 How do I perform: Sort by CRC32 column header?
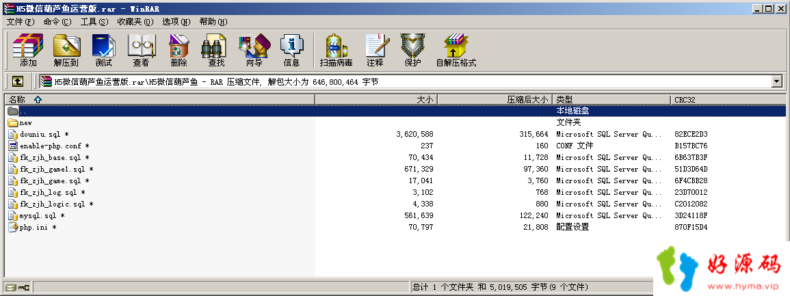pyautogui.click(x=728, y=100)
